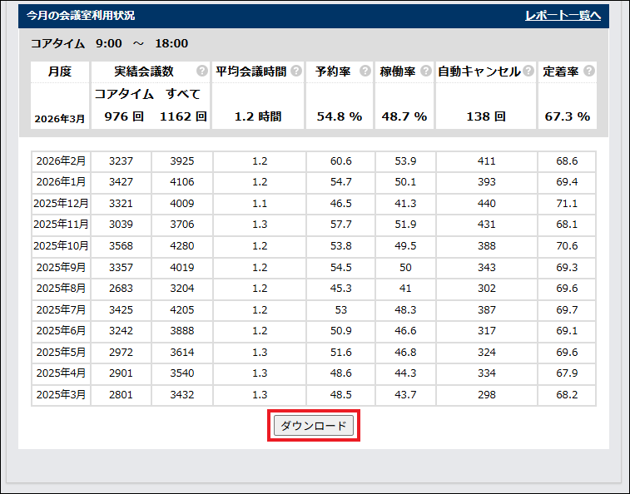Show help for 自動キャンセル via its icon
Image resolution: width=630 pixels, height=494 pixels.
[x=528, y=72]
